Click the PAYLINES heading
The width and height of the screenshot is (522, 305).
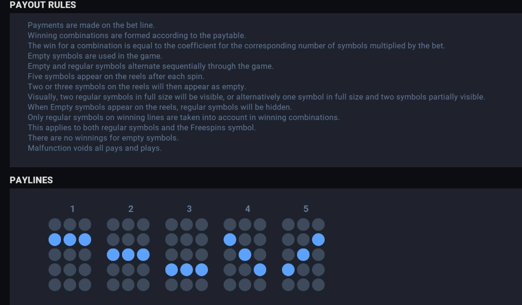pyautogui.click(x=31, y=180)
